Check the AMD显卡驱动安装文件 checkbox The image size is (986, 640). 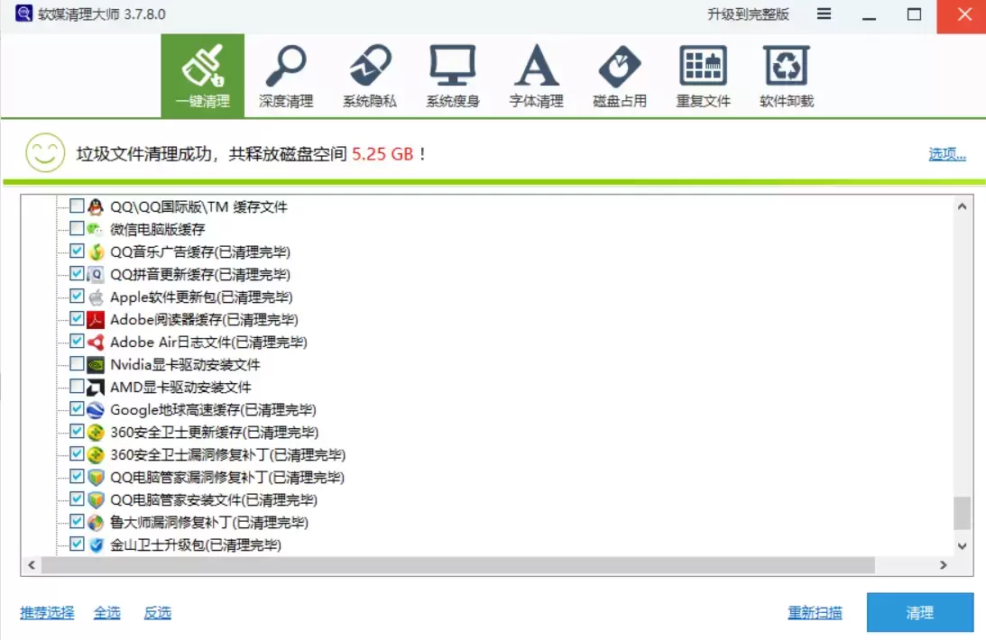point(77,386)
